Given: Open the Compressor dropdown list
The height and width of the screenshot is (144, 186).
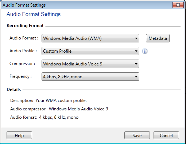Looking at the screenshot, I should tap(90, 64).
